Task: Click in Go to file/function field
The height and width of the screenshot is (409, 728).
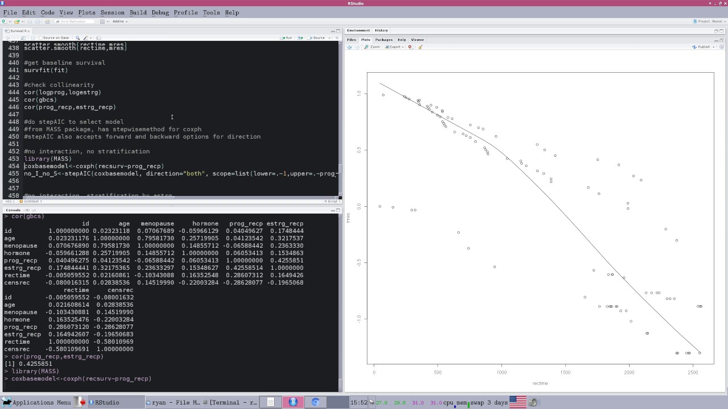Action: click(x=74, y=22)
